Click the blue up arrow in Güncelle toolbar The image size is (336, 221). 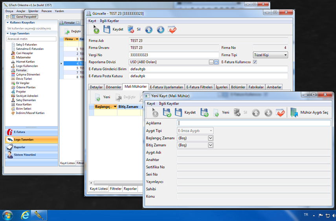point(149,29)
